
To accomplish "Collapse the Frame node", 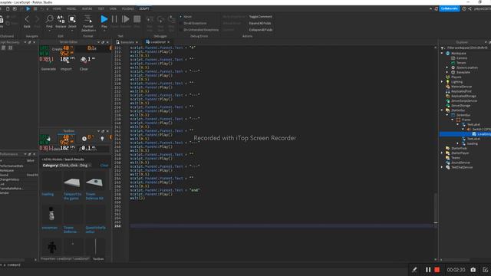I will point(453,120).
